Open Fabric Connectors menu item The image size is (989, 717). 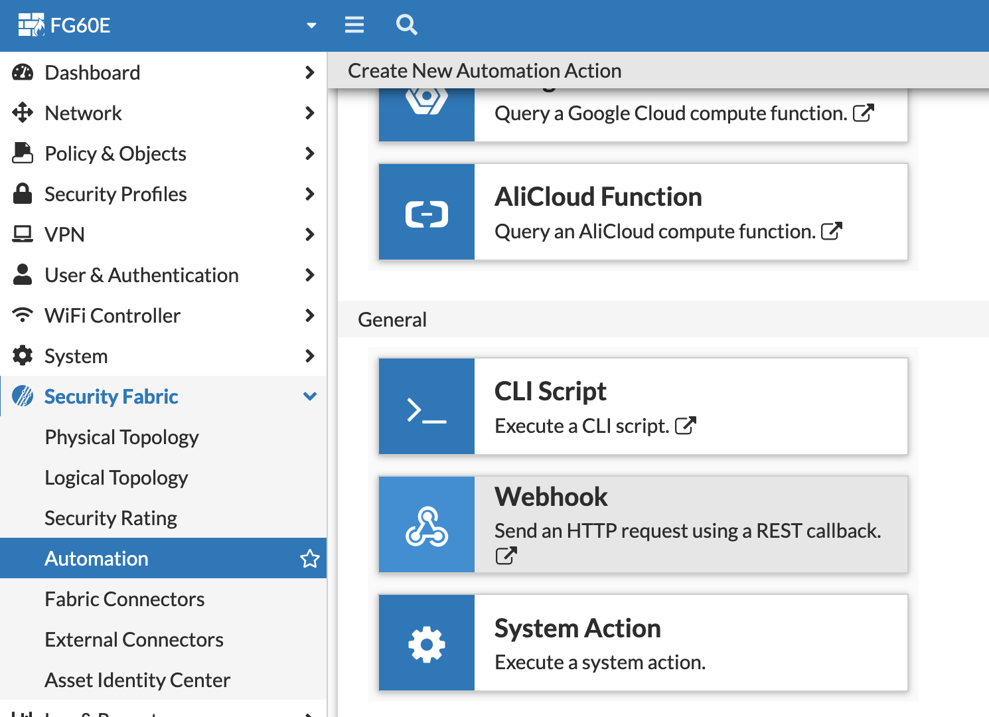point(124,599)
